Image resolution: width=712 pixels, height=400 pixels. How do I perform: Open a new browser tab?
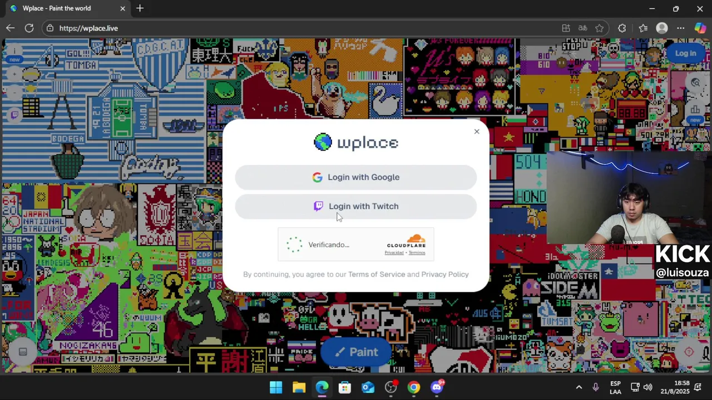click(140, 8)
